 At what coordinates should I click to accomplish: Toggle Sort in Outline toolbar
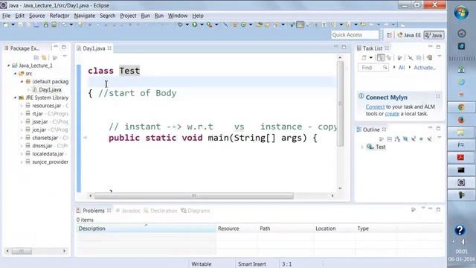click(397, 139)
